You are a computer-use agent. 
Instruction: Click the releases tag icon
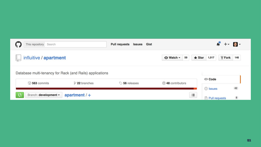point(121,83)
